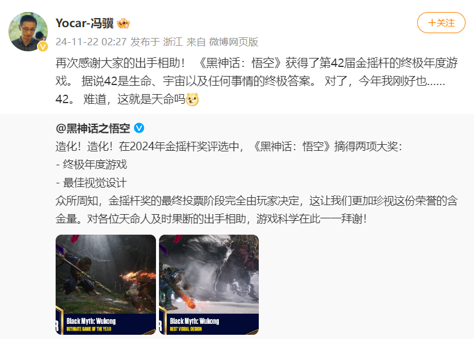Click the 微博网页版 source link
Image resolution: width=474 pixels, height=339 pixels.
click(x=233, y=42)
